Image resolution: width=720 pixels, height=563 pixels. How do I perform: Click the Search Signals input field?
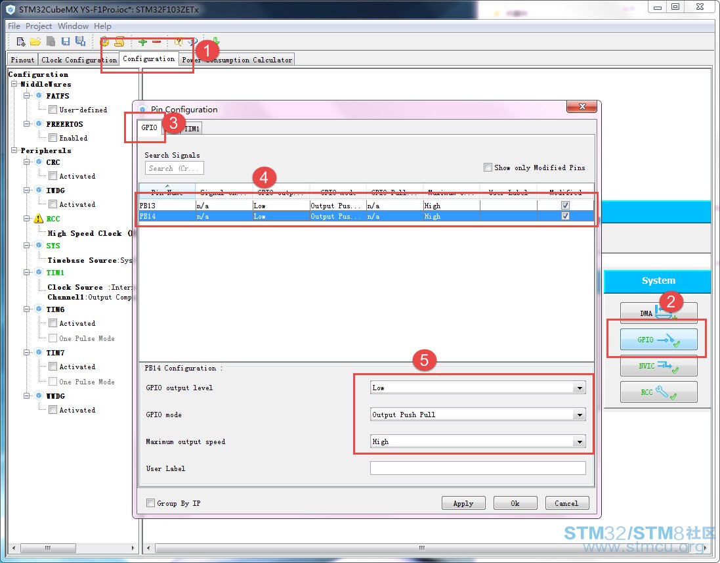click(x=175, y=168)
